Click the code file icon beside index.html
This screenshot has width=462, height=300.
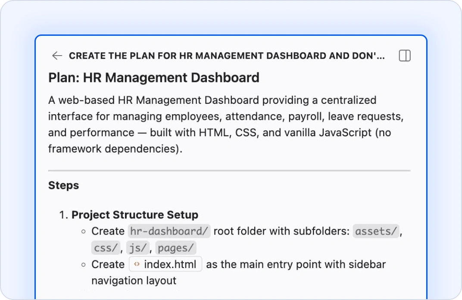[x=137, y=264]
